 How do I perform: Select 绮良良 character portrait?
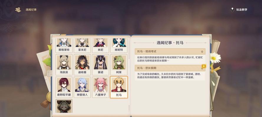point(64,65)
